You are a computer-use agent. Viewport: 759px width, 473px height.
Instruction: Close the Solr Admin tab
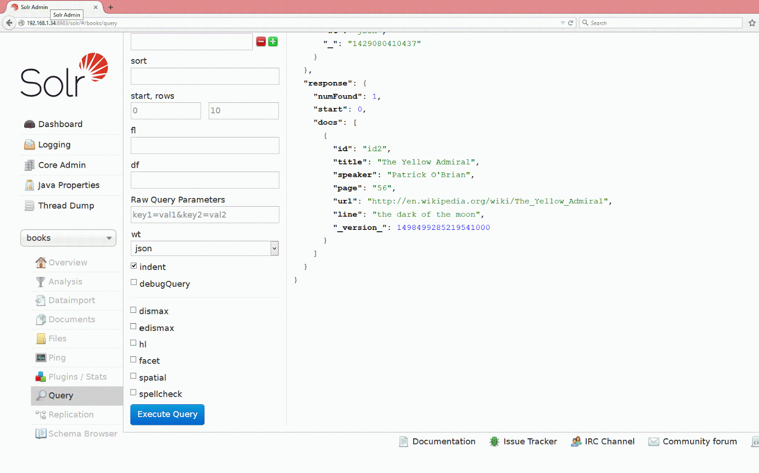pos(95,7)
